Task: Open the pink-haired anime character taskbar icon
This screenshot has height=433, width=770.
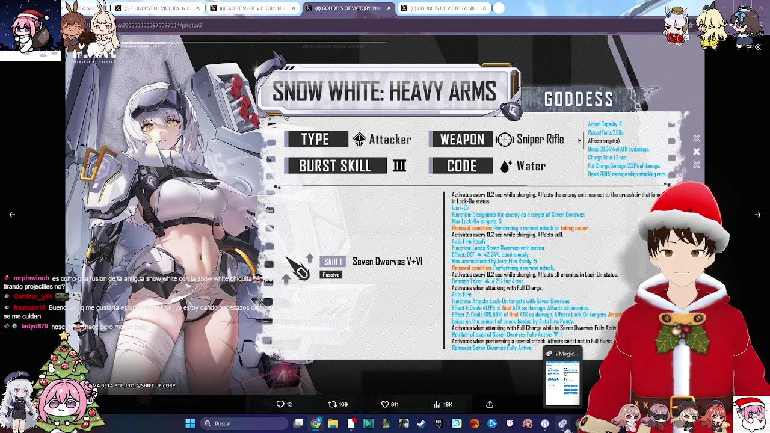Action: tap(527, 423)
